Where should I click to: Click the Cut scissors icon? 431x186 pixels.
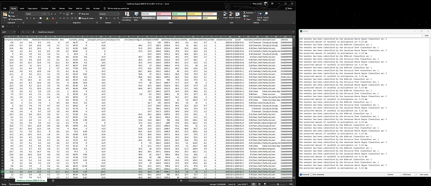(x=9, y=13)
